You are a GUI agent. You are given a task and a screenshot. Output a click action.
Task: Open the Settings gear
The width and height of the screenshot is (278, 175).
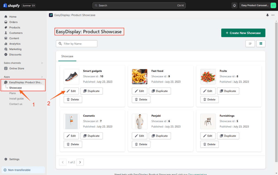click(x=5, y=159)
